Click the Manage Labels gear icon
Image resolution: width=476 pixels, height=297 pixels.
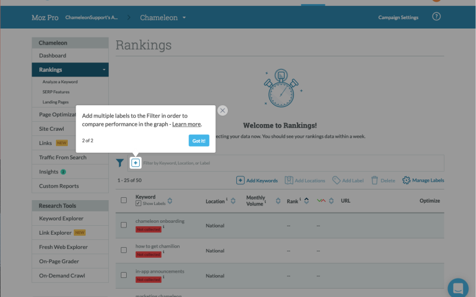pos(406,181)
